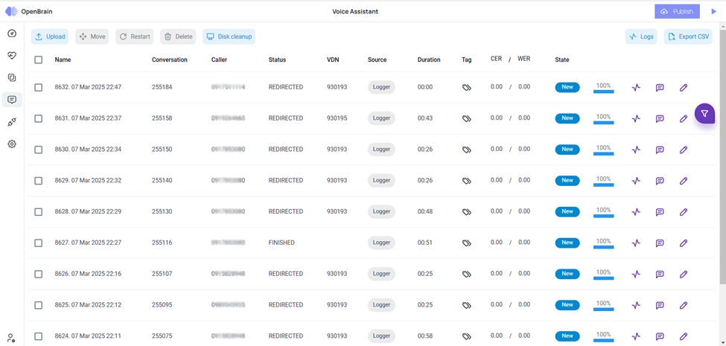Select checkbox for row 8624
726x346 pixels.
point(39,336)
